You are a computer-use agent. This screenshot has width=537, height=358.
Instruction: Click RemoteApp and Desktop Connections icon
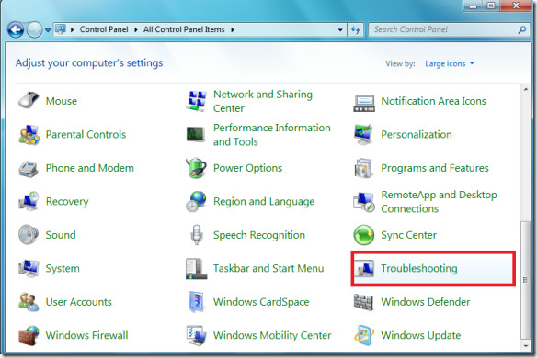[x=364, y=202]
